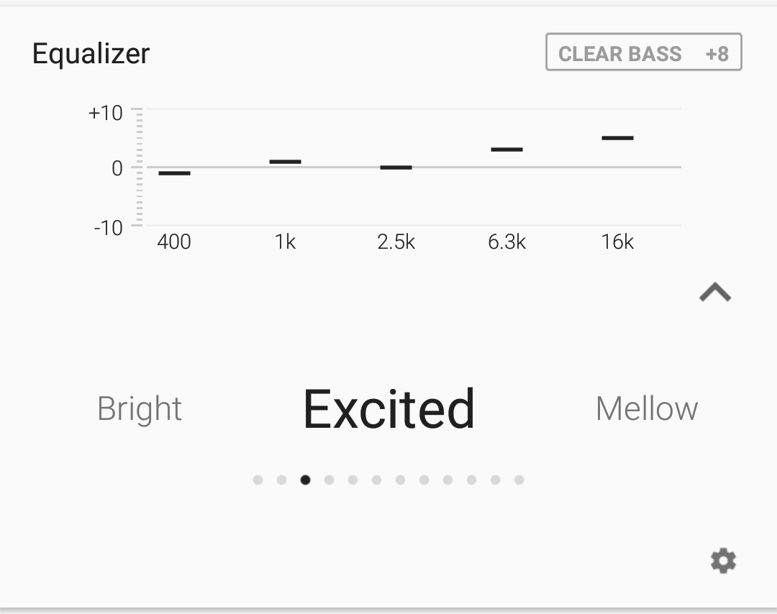The image size is (777, 614).
Task: Collapse the equalizer panel with chevron
Action: [715, 292]
